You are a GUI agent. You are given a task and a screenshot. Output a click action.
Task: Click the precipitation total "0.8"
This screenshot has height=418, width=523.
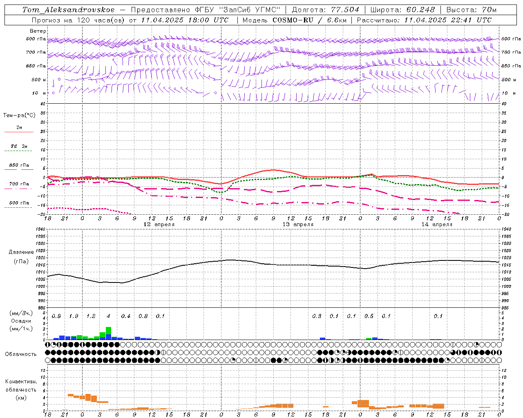point(143,316)
